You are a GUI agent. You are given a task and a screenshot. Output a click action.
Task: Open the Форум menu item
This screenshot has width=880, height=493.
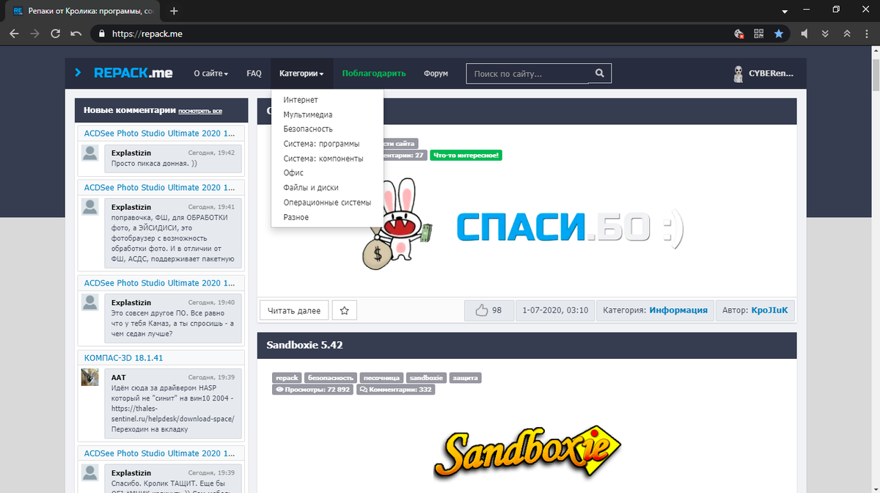[436, 73]
